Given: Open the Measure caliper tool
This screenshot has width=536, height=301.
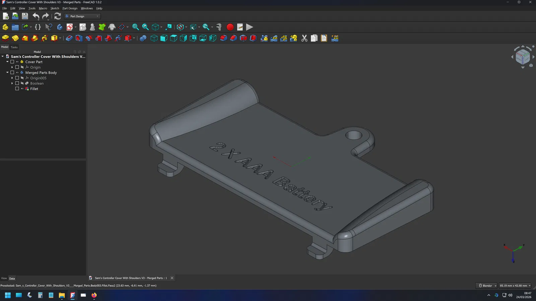Looking at the screenshot, I should pyautogui.click(x=219, y=27).
